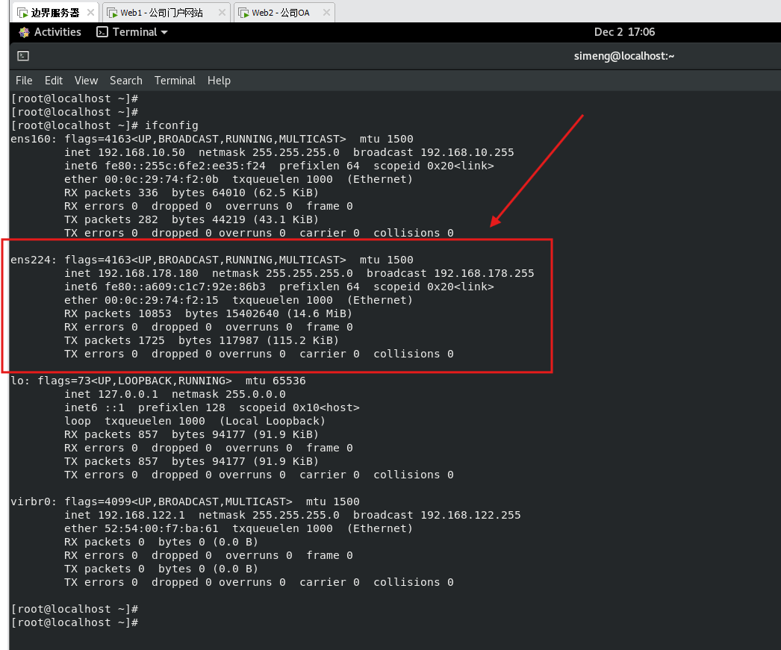Viewport: 781px width, 650px height.
Task: Close the Web2 公司OA tab
Action: coord(325,13)
